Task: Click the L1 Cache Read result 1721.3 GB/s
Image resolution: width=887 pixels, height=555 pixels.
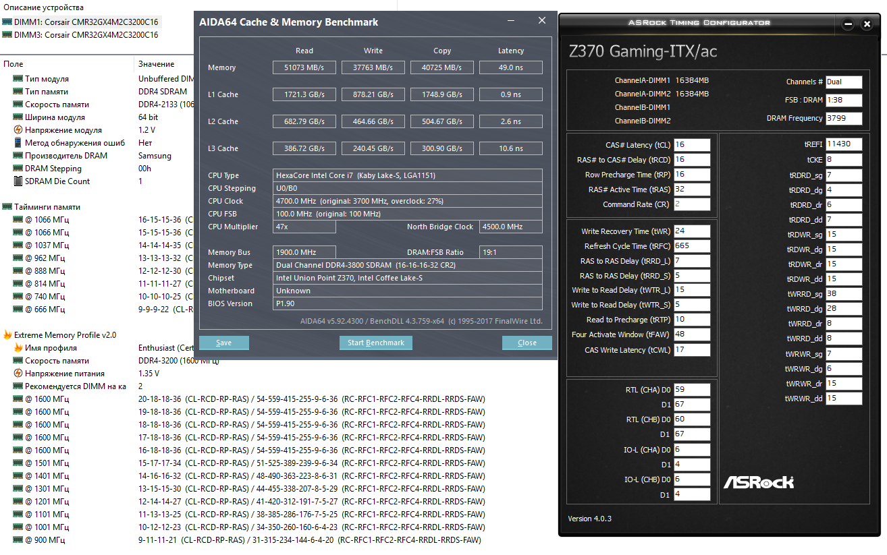Action: click(304, 94)
